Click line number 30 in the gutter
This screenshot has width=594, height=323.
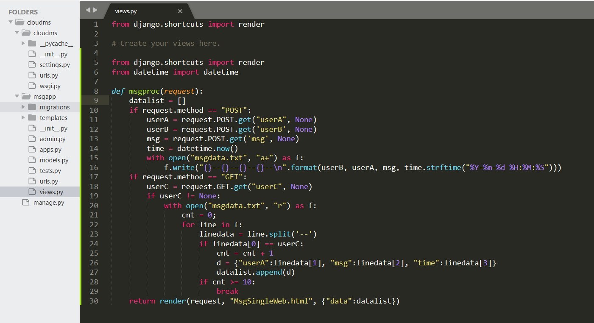pos(94,301)
